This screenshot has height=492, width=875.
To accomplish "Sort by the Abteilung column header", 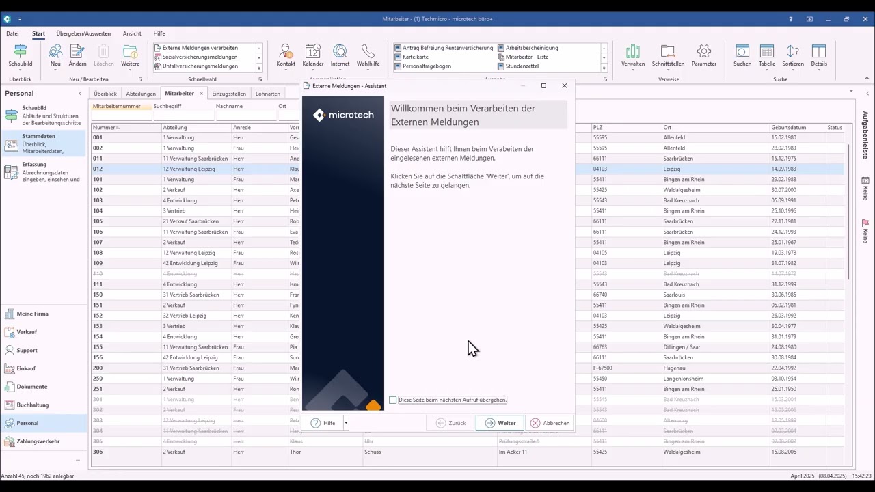I will pos(196,128).
